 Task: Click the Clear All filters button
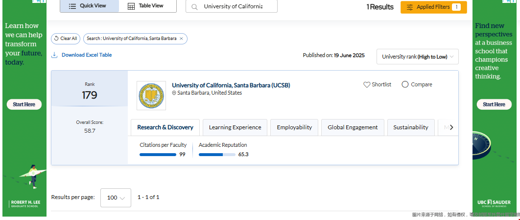66,39
